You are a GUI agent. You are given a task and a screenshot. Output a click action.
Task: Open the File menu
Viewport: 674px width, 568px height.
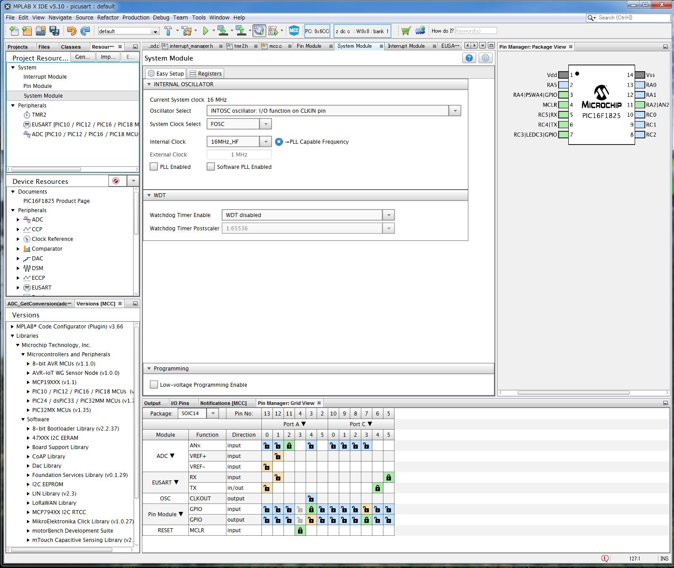(10, 17)
